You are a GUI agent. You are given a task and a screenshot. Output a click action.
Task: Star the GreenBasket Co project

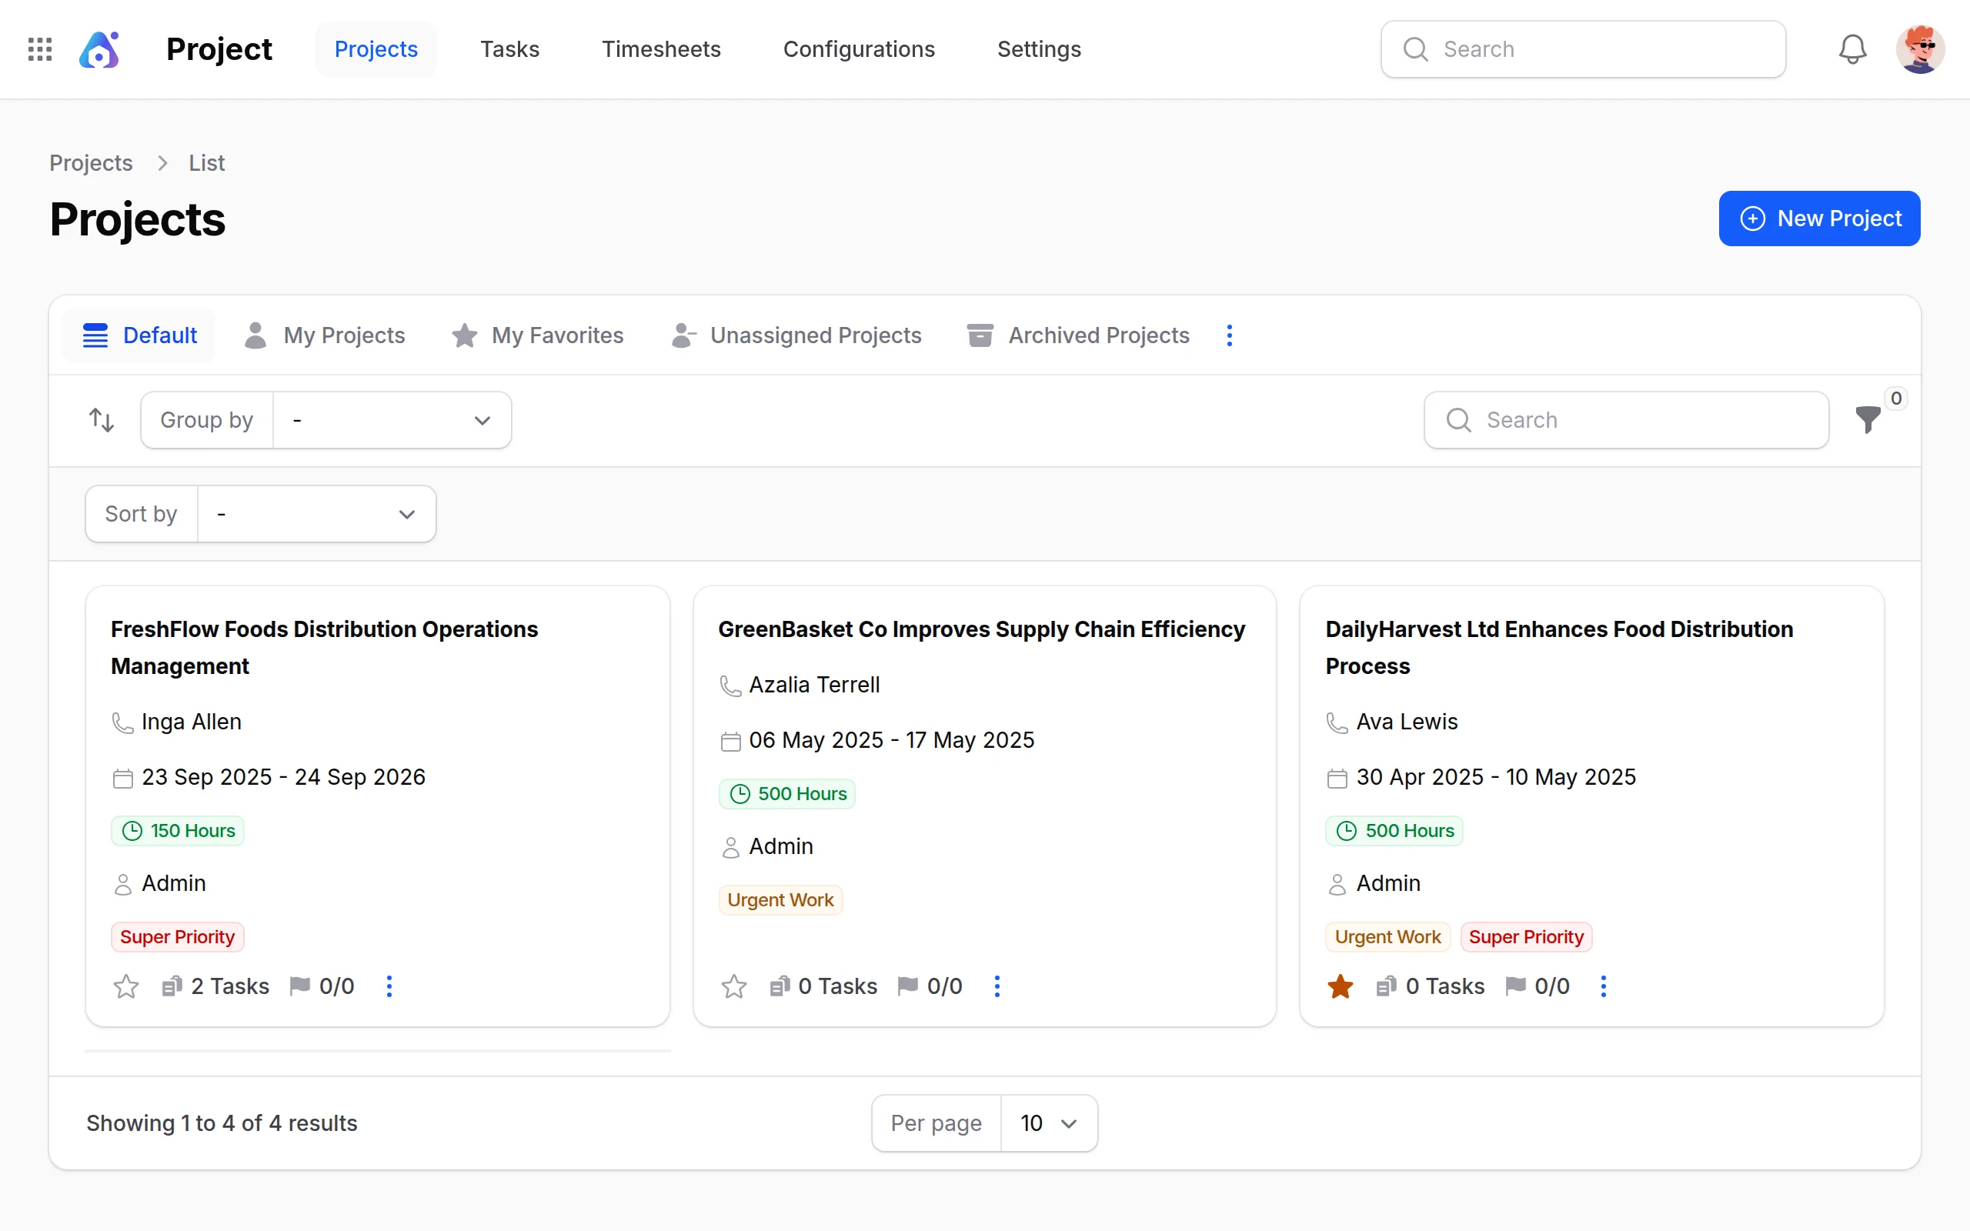[x=733, y=986]
